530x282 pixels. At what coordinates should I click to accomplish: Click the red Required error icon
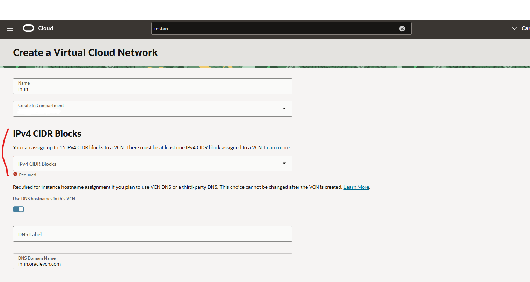(15, 174)
